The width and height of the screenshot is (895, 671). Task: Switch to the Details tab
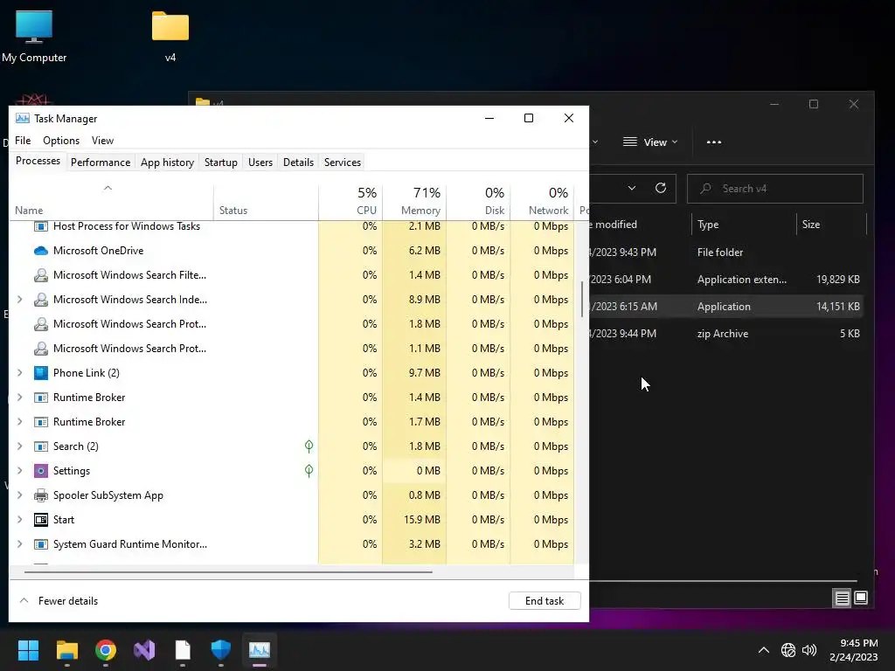[x=299, y=163]
